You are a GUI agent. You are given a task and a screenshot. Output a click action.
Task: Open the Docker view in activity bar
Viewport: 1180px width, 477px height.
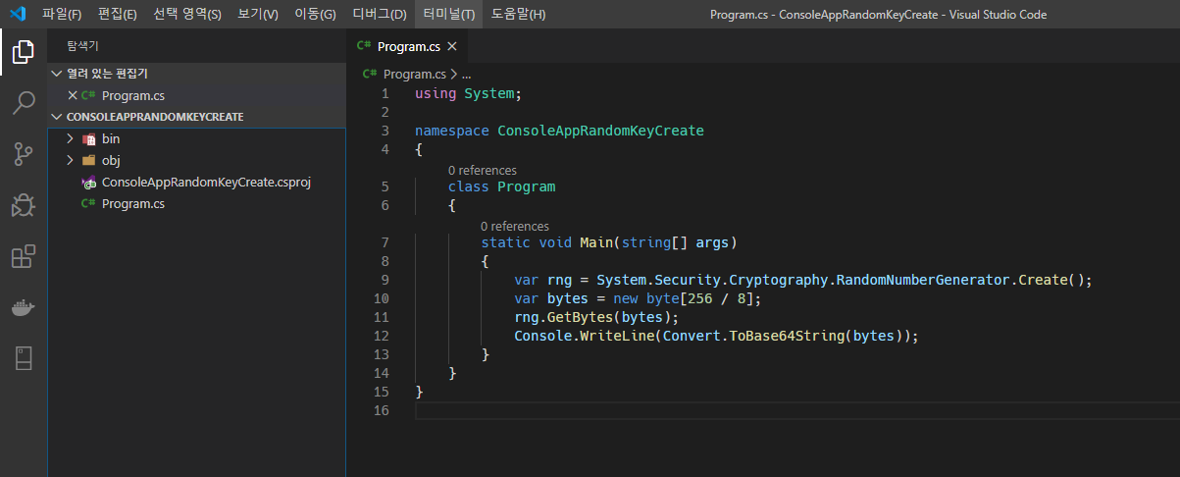(24, 308)
